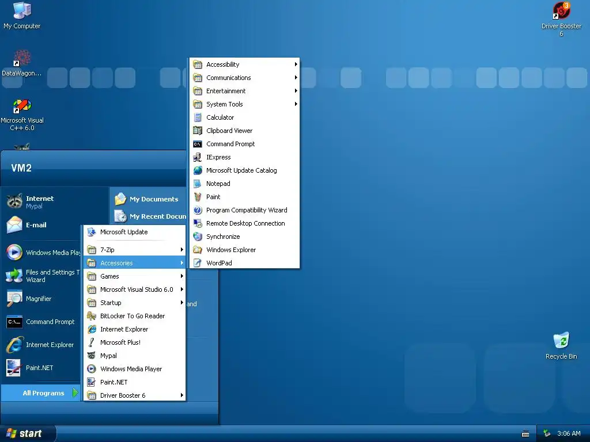This screenshot has height=442, width=590.
Task: Expand the Accessibility submenu arrow
Action: tap(296, 64)
